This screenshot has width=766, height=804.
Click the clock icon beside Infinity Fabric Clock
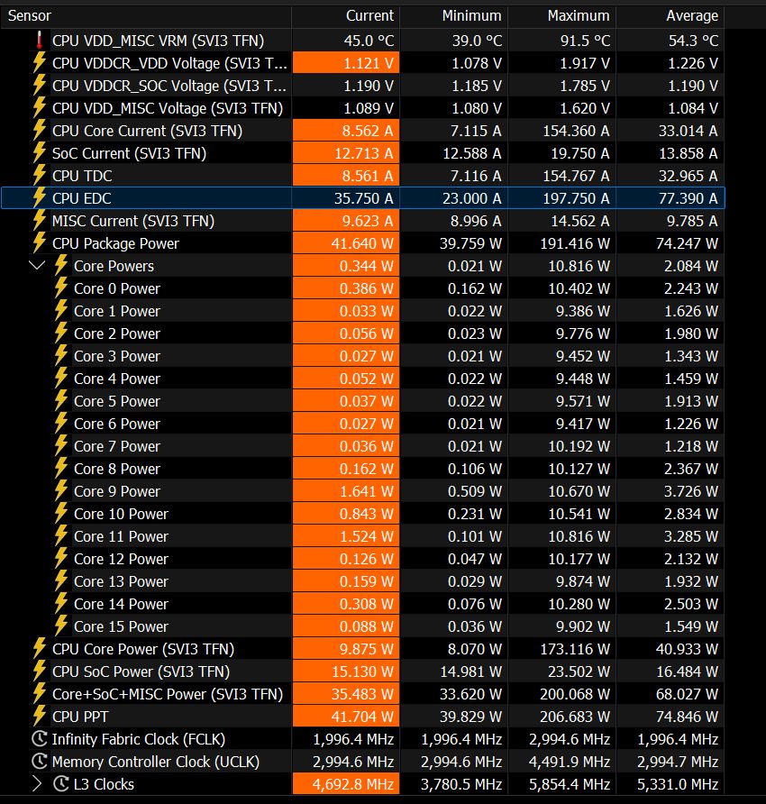[40, 739]
